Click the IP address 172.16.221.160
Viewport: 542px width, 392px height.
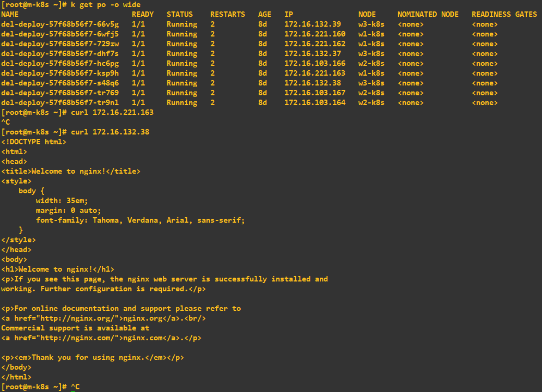point(315,34)
